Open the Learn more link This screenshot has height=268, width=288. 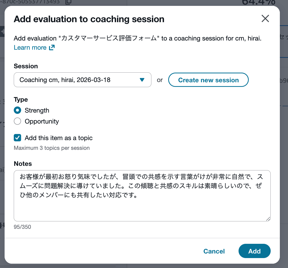pos(30,48)
